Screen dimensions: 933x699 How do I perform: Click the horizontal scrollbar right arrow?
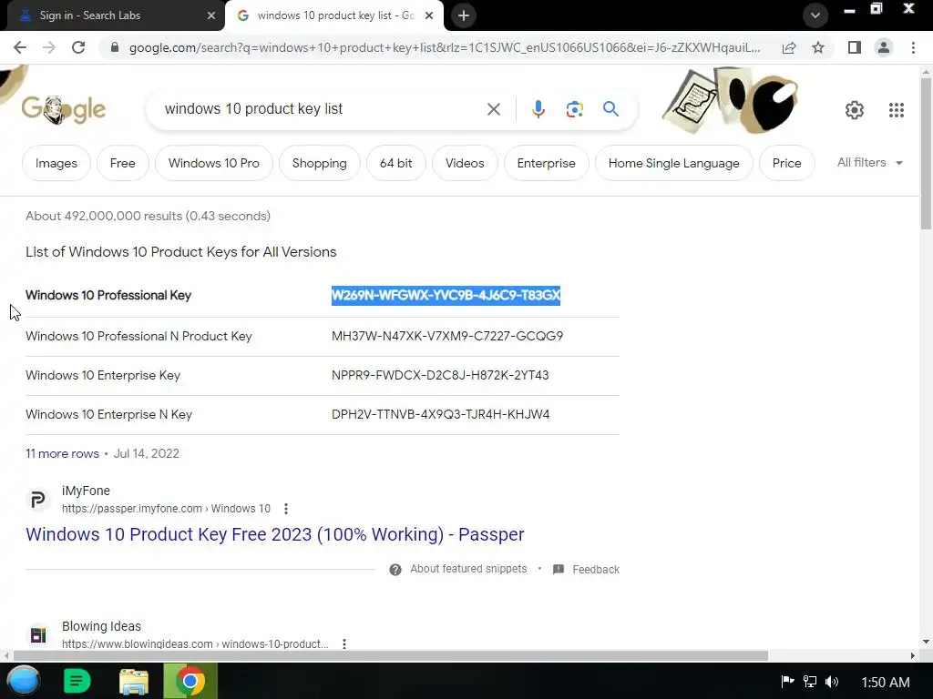tap(913, 655)
